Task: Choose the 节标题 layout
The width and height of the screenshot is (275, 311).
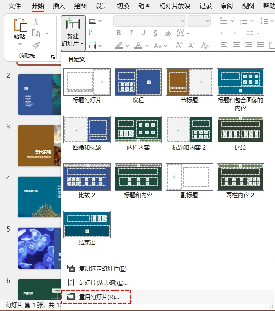Action: (x=189, y=86)
